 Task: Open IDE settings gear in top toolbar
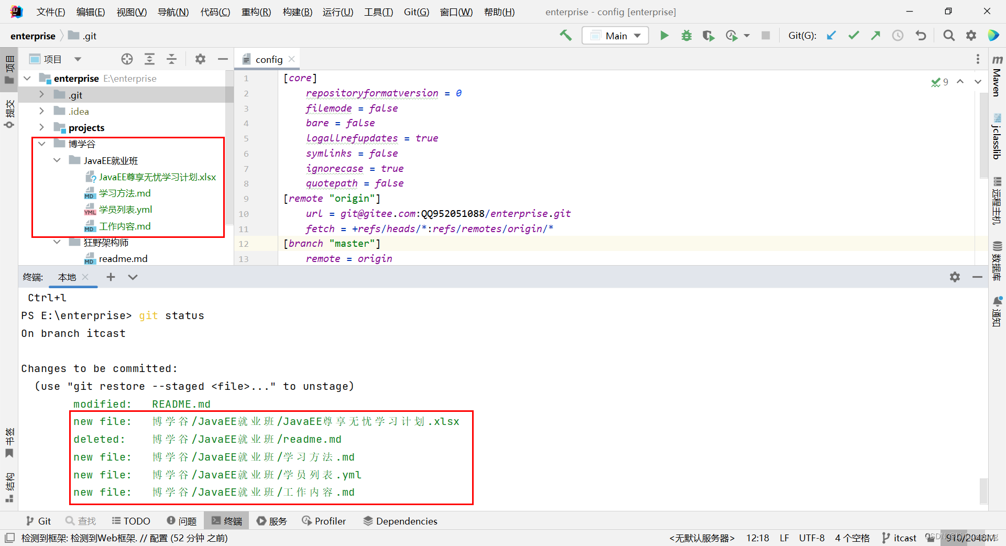tap(971, 36)
